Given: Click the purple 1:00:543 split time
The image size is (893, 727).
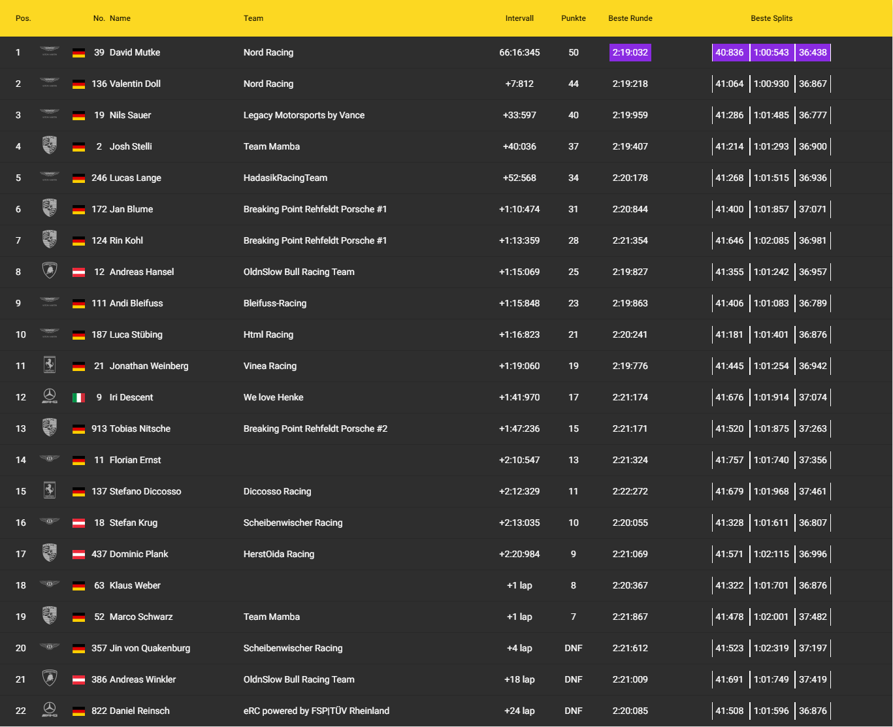Looking at the screenshot, I should [x=771, y=52].
